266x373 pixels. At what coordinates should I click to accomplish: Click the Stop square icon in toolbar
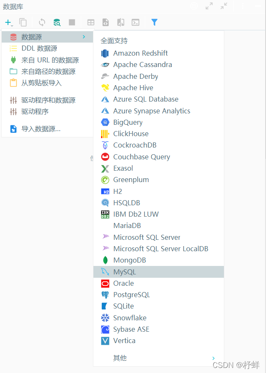72,22
